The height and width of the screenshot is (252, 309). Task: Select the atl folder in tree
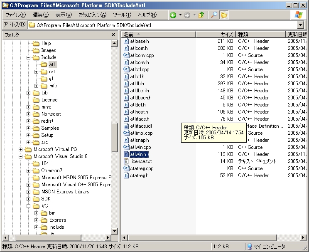click(x=52, y=64)
